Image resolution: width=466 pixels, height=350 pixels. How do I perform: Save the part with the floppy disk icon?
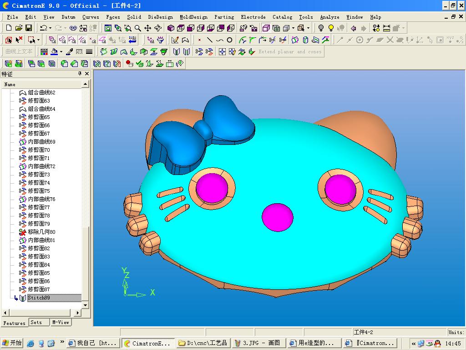pyautogui.click(x=29, y=28)
